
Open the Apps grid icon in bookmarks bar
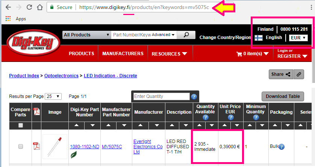point(8,19)
